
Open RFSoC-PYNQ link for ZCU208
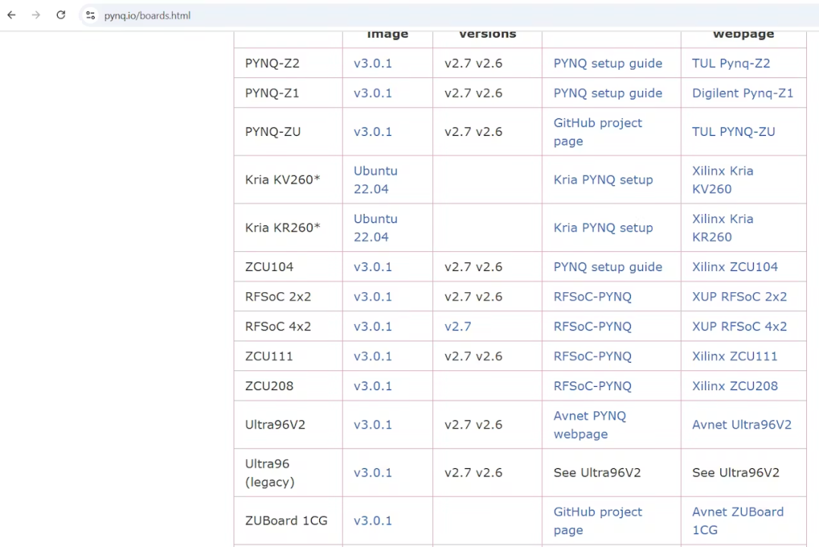point(592,386)
